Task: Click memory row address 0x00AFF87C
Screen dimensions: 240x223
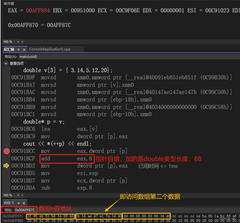Action: (13, 216)
